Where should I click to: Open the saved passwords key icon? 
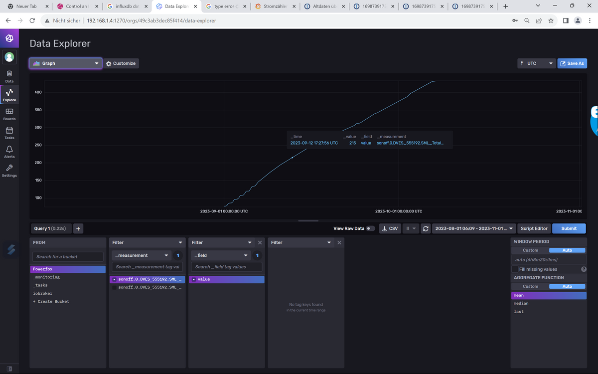tap(515, 20)
